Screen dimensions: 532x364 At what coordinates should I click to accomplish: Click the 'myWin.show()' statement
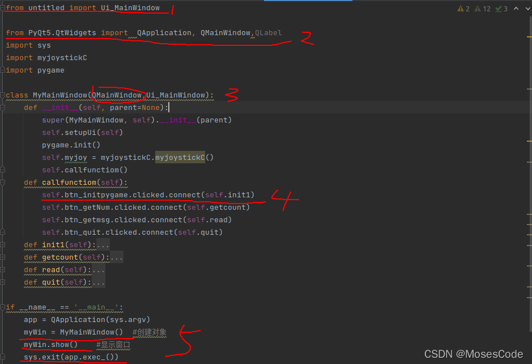pos(51,345)
